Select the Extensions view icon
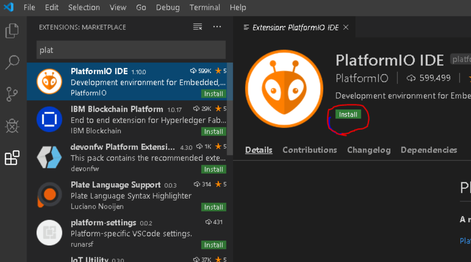471x262 pixels. [x=12, y=158]
